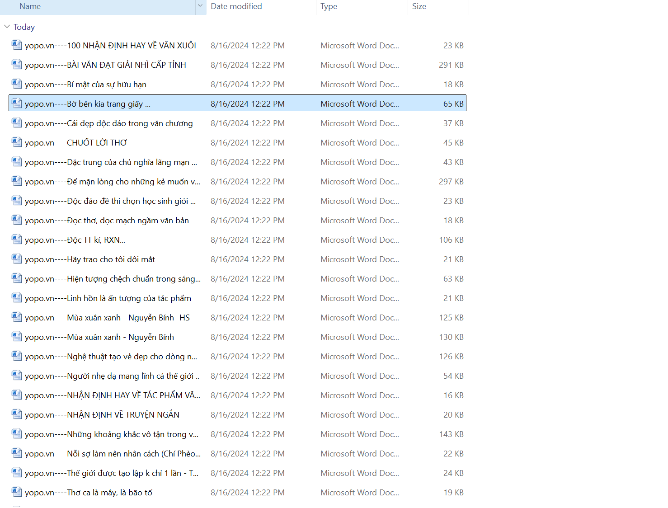Image resolution: width=668 pixels, height=508 pixels.
Task: Select file name 'NHẬN ĐỊNH VỀ TRUYỆN NGẮN'
Action: [x=102, y=415]
